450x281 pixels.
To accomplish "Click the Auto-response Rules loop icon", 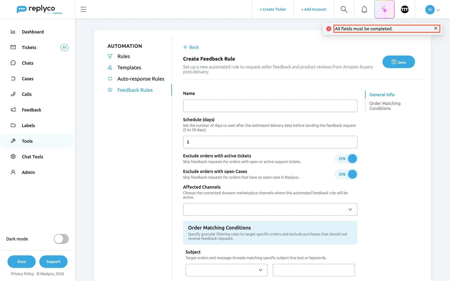I will (x=110, y=79).
